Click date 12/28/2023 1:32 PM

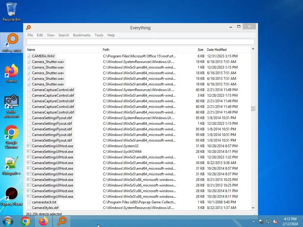tap(222, 157)
